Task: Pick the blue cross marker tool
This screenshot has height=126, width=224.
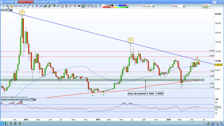Action: tap(58, 6)
